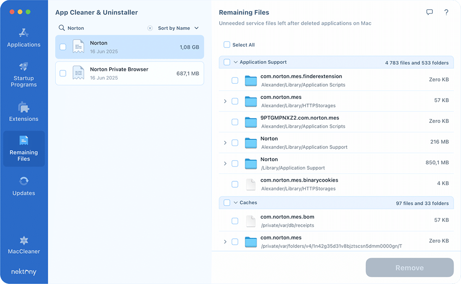
Task: Tick the Norton 1,08 GB checkbox
Action: [63, 47]
